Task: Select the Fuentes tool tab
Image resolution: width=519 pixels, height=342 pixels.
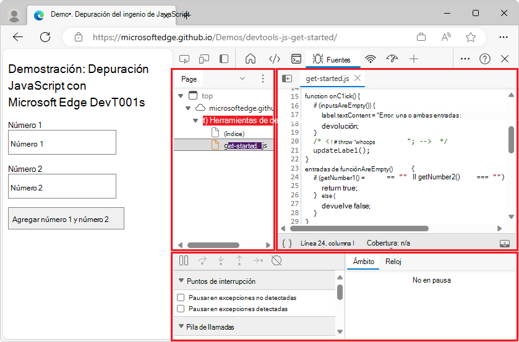Action: [x=332, y=59]
